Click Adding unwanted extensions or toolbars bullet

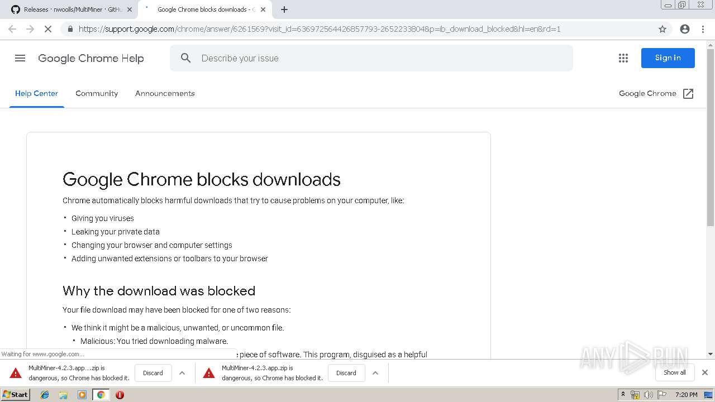[170, 259]
